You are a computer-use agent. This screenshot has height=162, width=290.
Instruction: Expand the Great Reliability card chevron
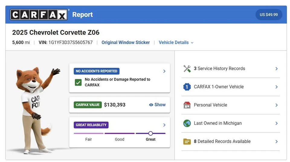tap(164, 125)
